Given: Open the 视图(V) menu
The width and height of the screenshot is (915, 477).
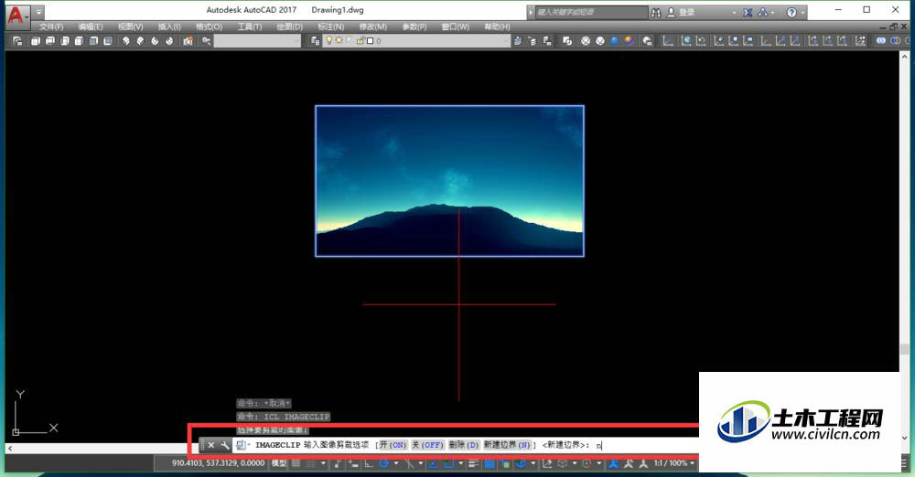Looking at the screenshot, I should click(130, 26).
